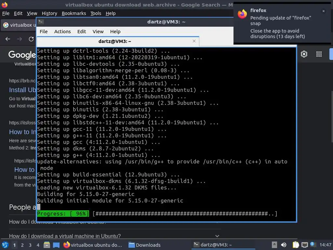Open the 'Install Ub...' search result link
Screen dimensions: 333x250
22,90
